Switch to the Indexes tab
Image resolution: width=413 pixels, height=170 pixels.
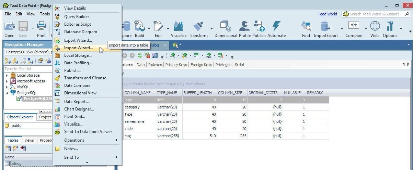pos(155,65)
